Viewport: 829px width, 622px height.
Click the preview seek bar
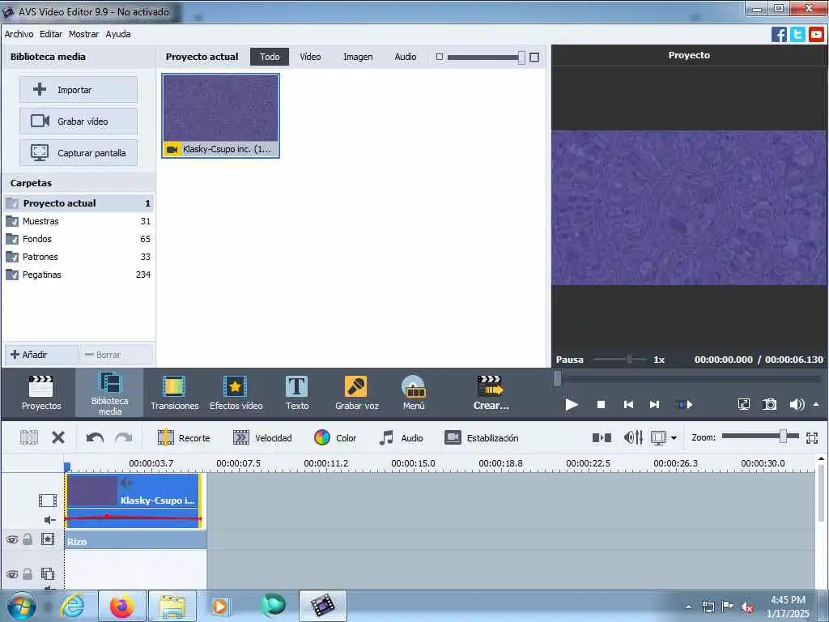click(x=688, y=379)
